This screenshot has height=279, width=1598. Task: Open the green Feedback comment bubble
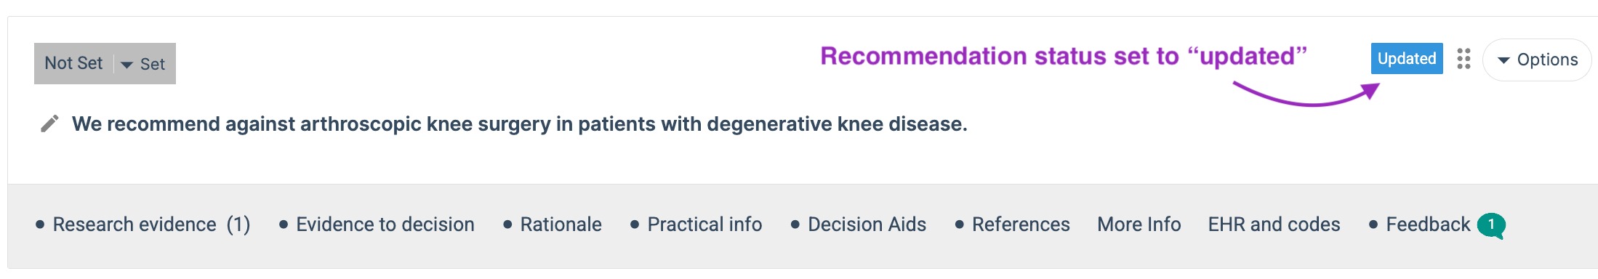pos(1491,225)
